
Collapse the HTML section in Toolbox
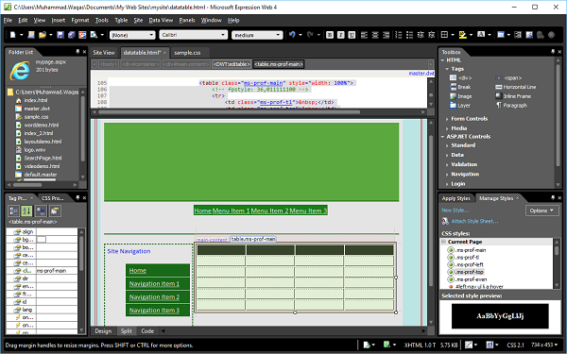coord(443,60)
